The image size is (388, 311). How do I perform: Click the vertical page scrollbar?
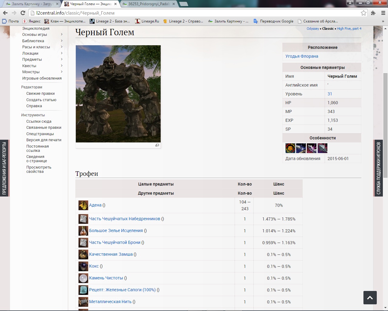click(x=385, y=125)
